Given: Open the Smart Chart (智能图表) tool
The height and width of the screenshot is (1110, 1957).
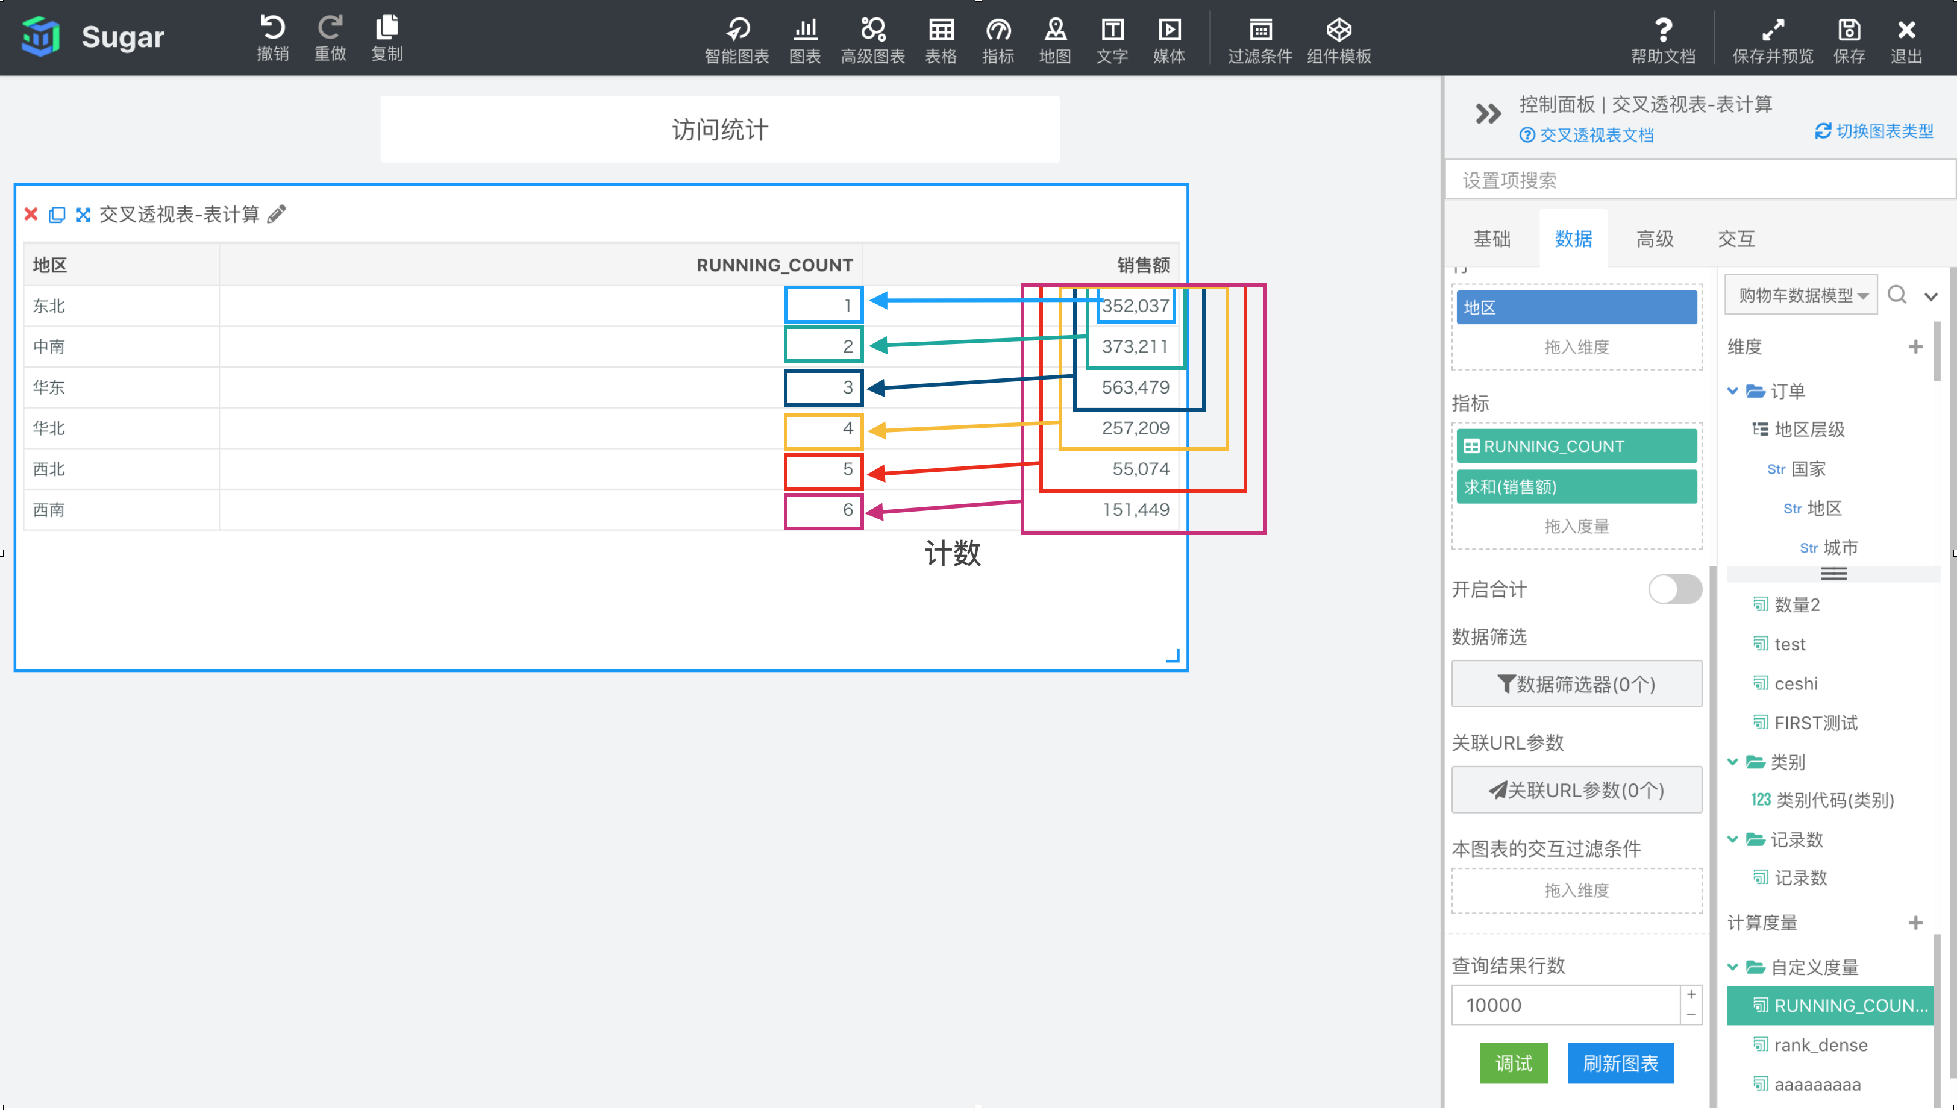Looking at the screenshot, I should [x=736, y=40].
